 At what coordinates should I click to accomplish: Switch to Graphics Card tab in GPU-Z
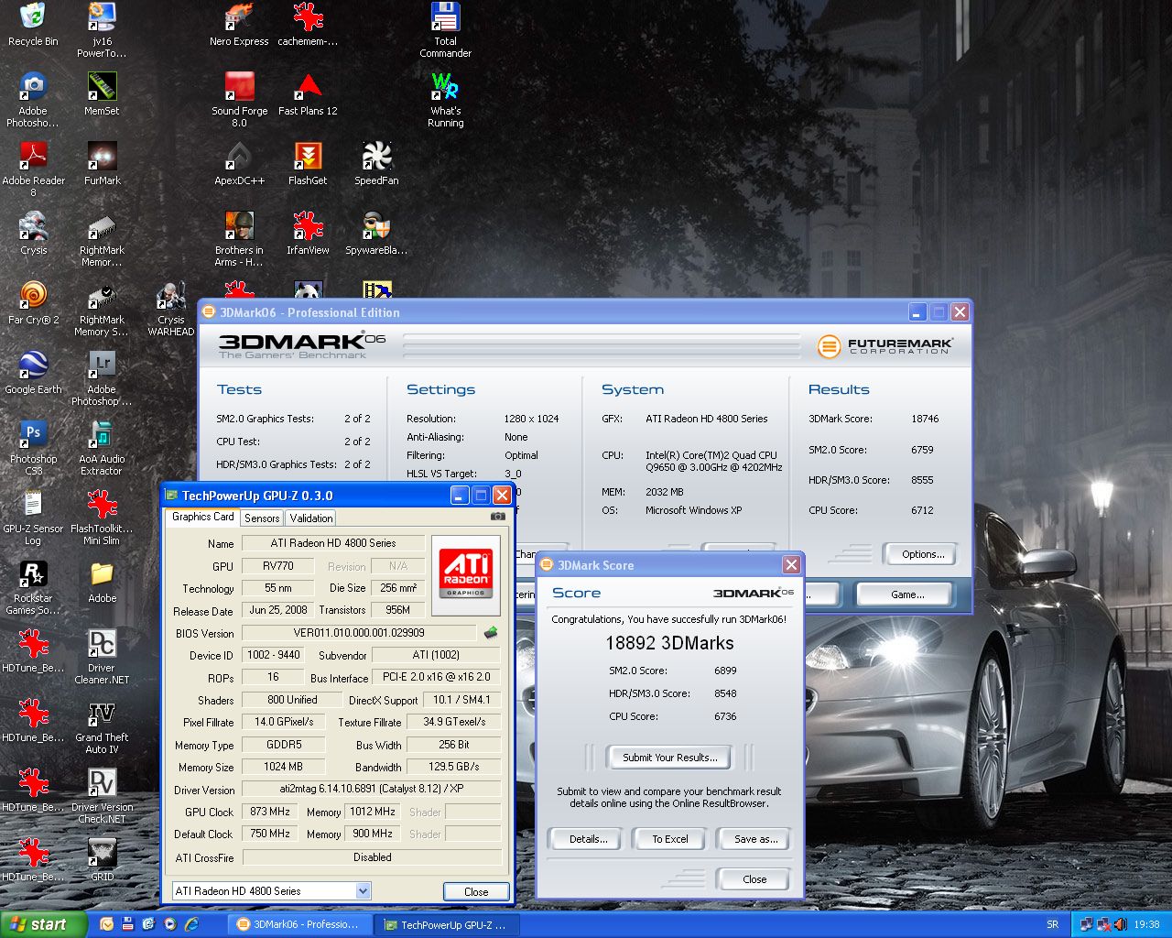click(203, 517)
